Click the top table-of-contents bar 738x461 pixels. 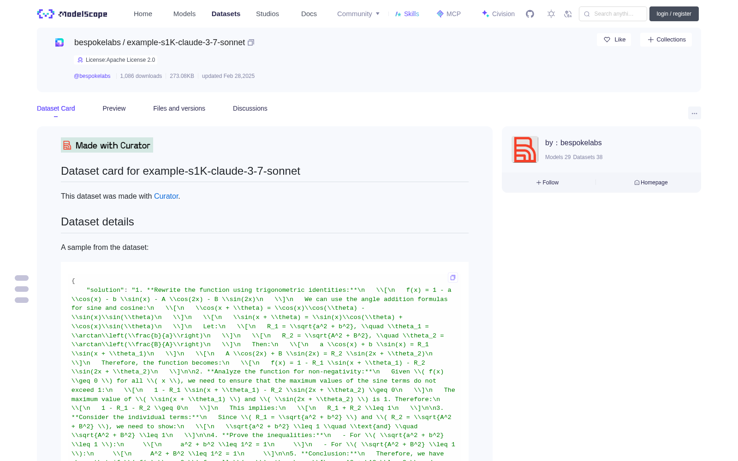22,278
